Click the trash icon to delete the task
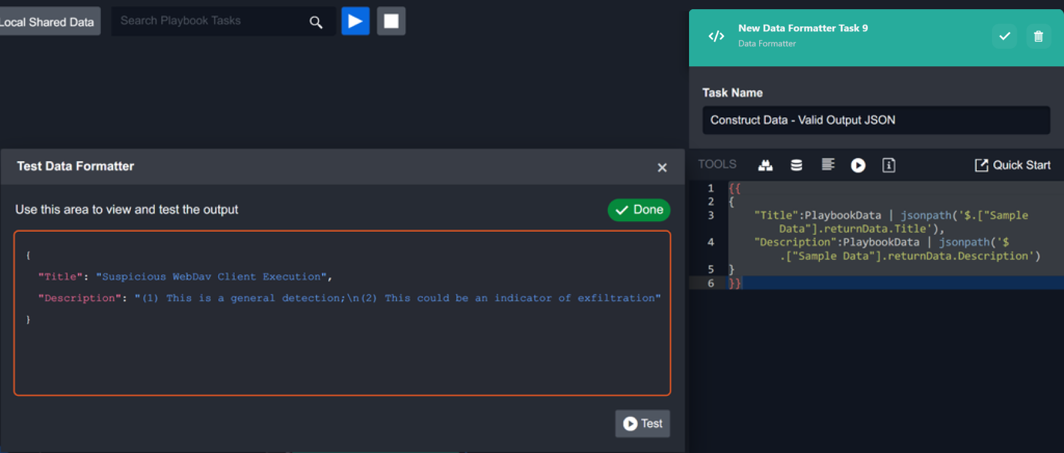The width and height of the screenshot is (1064, 453). click(1038, 36)
